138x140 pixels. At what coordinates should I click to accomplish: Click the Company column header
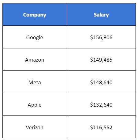35,14
